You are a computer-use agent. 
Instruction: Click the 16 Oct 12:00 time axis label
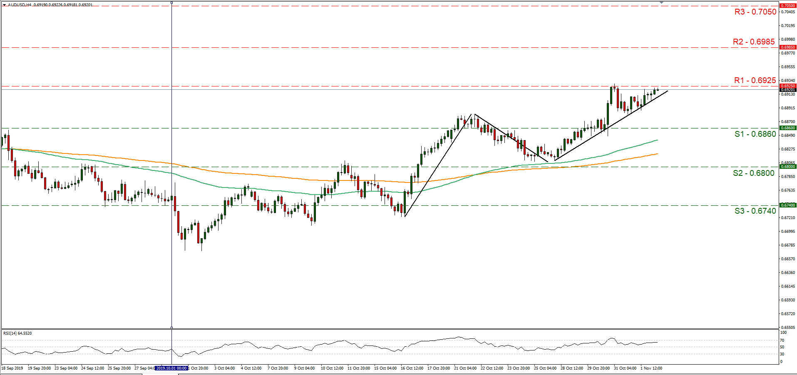[x=412, y=368]
